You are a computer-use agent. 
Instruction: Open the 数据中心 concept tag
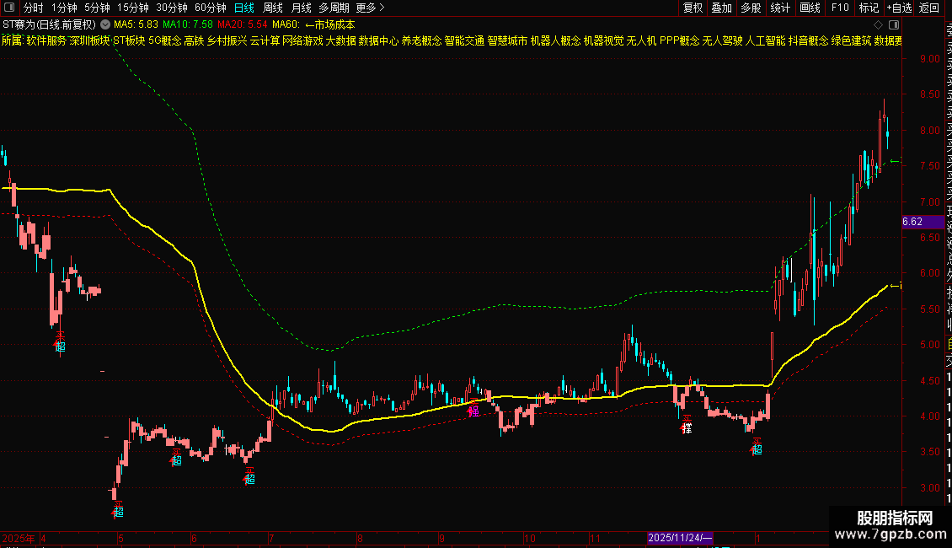[378, 40]
